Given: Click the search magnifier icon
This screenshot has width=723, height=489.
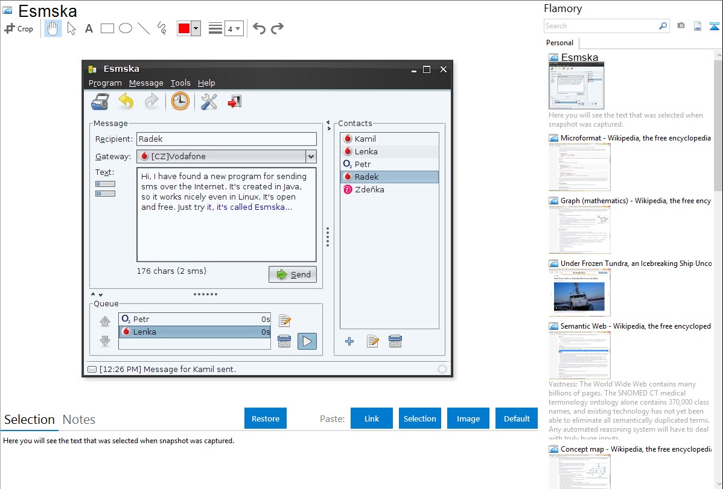Looking at the screenshot, I should pyautogui.click(x=663, y=26).
